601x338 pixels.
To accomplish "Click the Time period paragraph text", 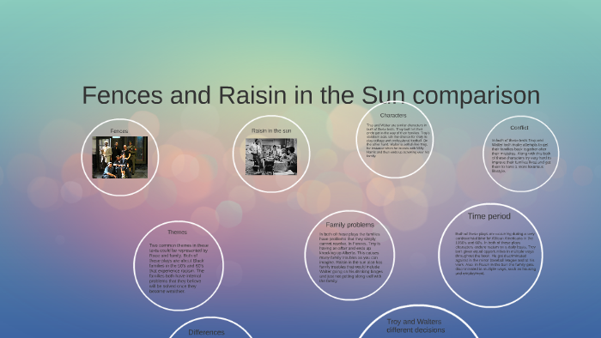I will (x=495, y=253).
